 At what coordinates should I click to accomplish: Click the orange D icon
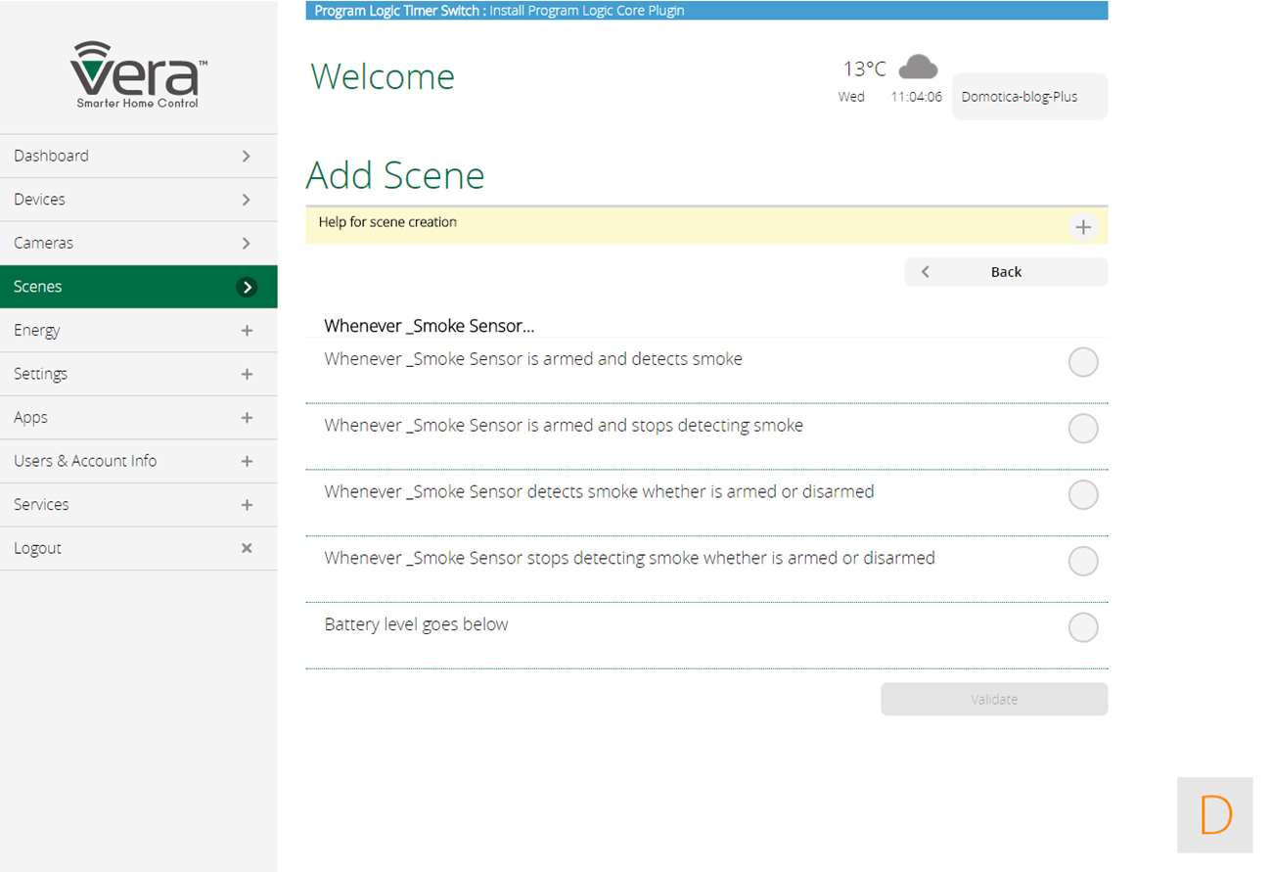tap(1214, 814)
